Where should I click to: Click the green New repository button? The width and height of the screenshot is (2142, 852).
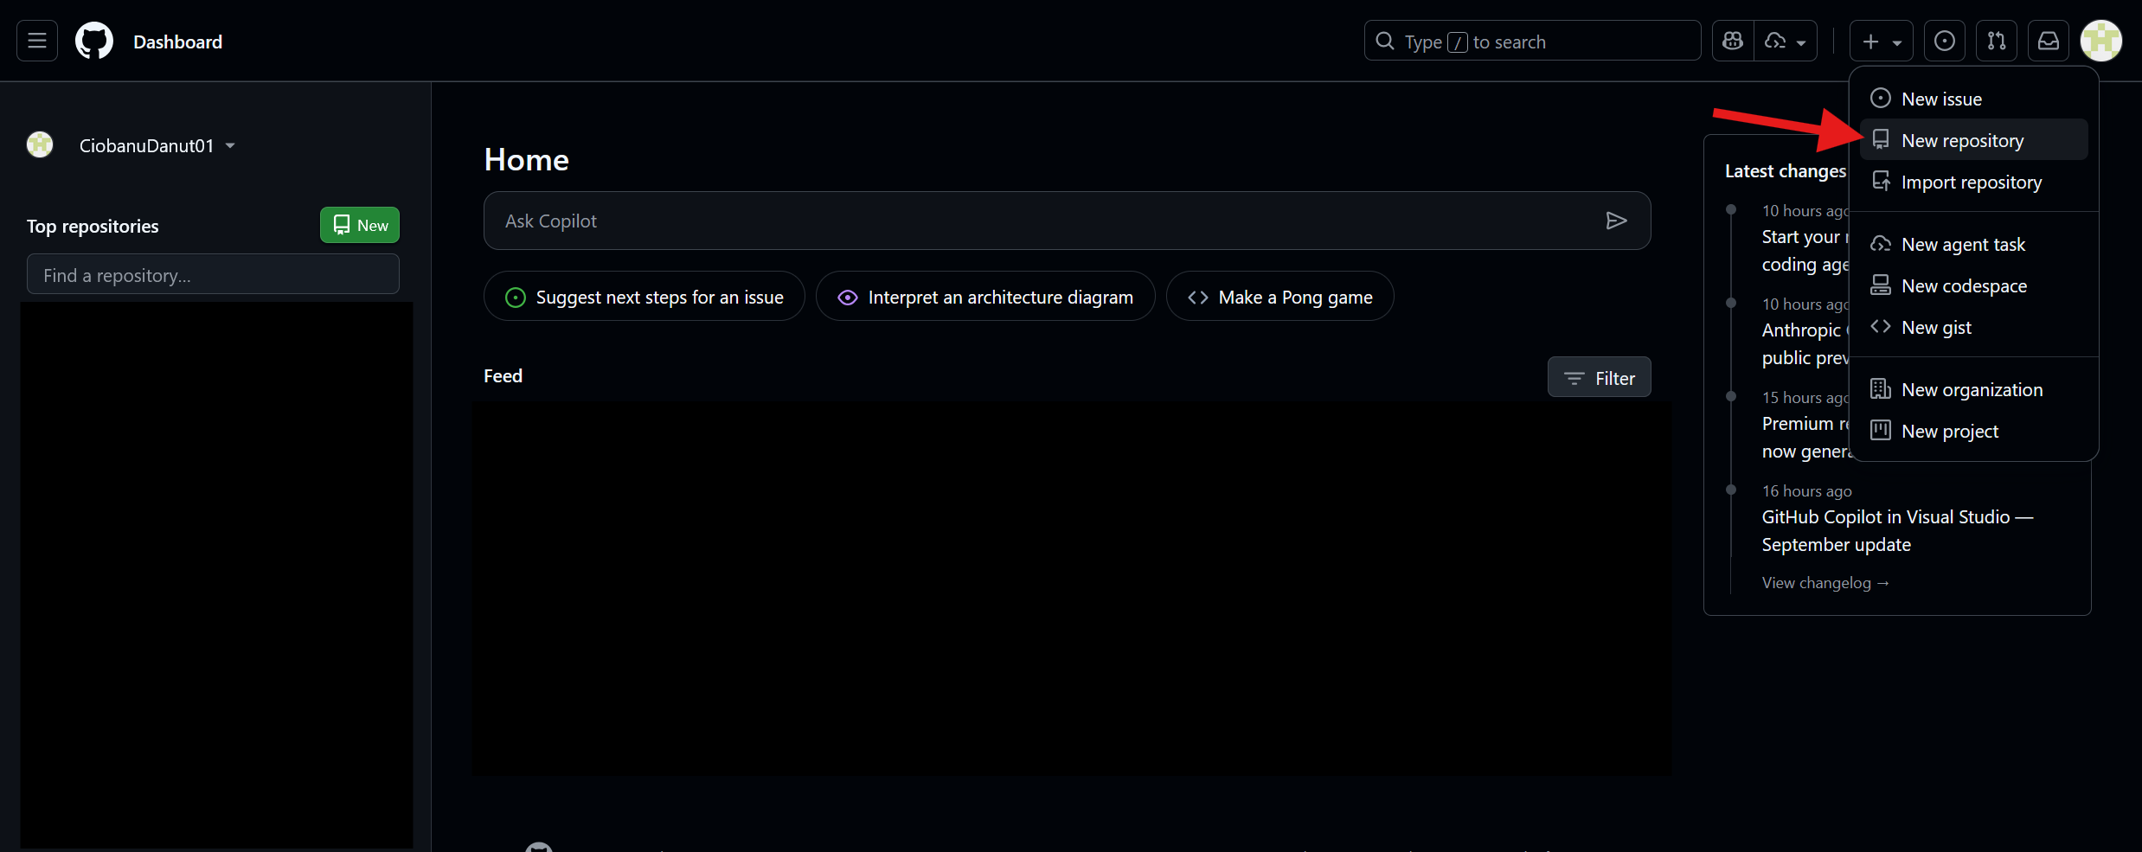[360, 225]
